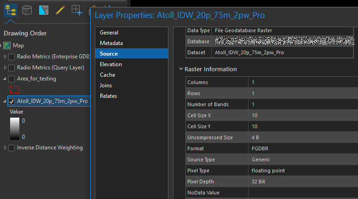Image resolution: width=358 pixels, height=199 pixels.
Task: Click the Drawing Order heading
Action: 25,33
